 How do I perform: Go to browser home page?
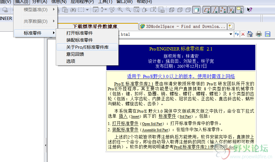(x=250, y=34)
